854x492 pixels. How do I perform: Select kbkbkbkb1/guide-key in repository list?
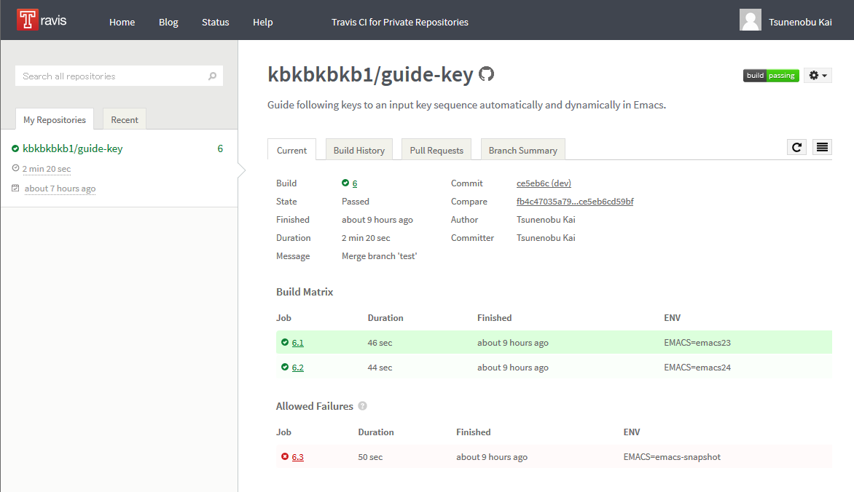coord(72,149)
